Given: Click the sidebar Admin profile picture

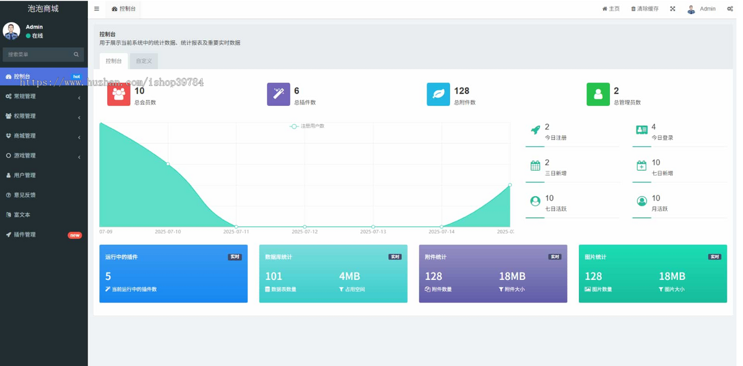Looking at the screenshot, I should click(x=11, y=31).
